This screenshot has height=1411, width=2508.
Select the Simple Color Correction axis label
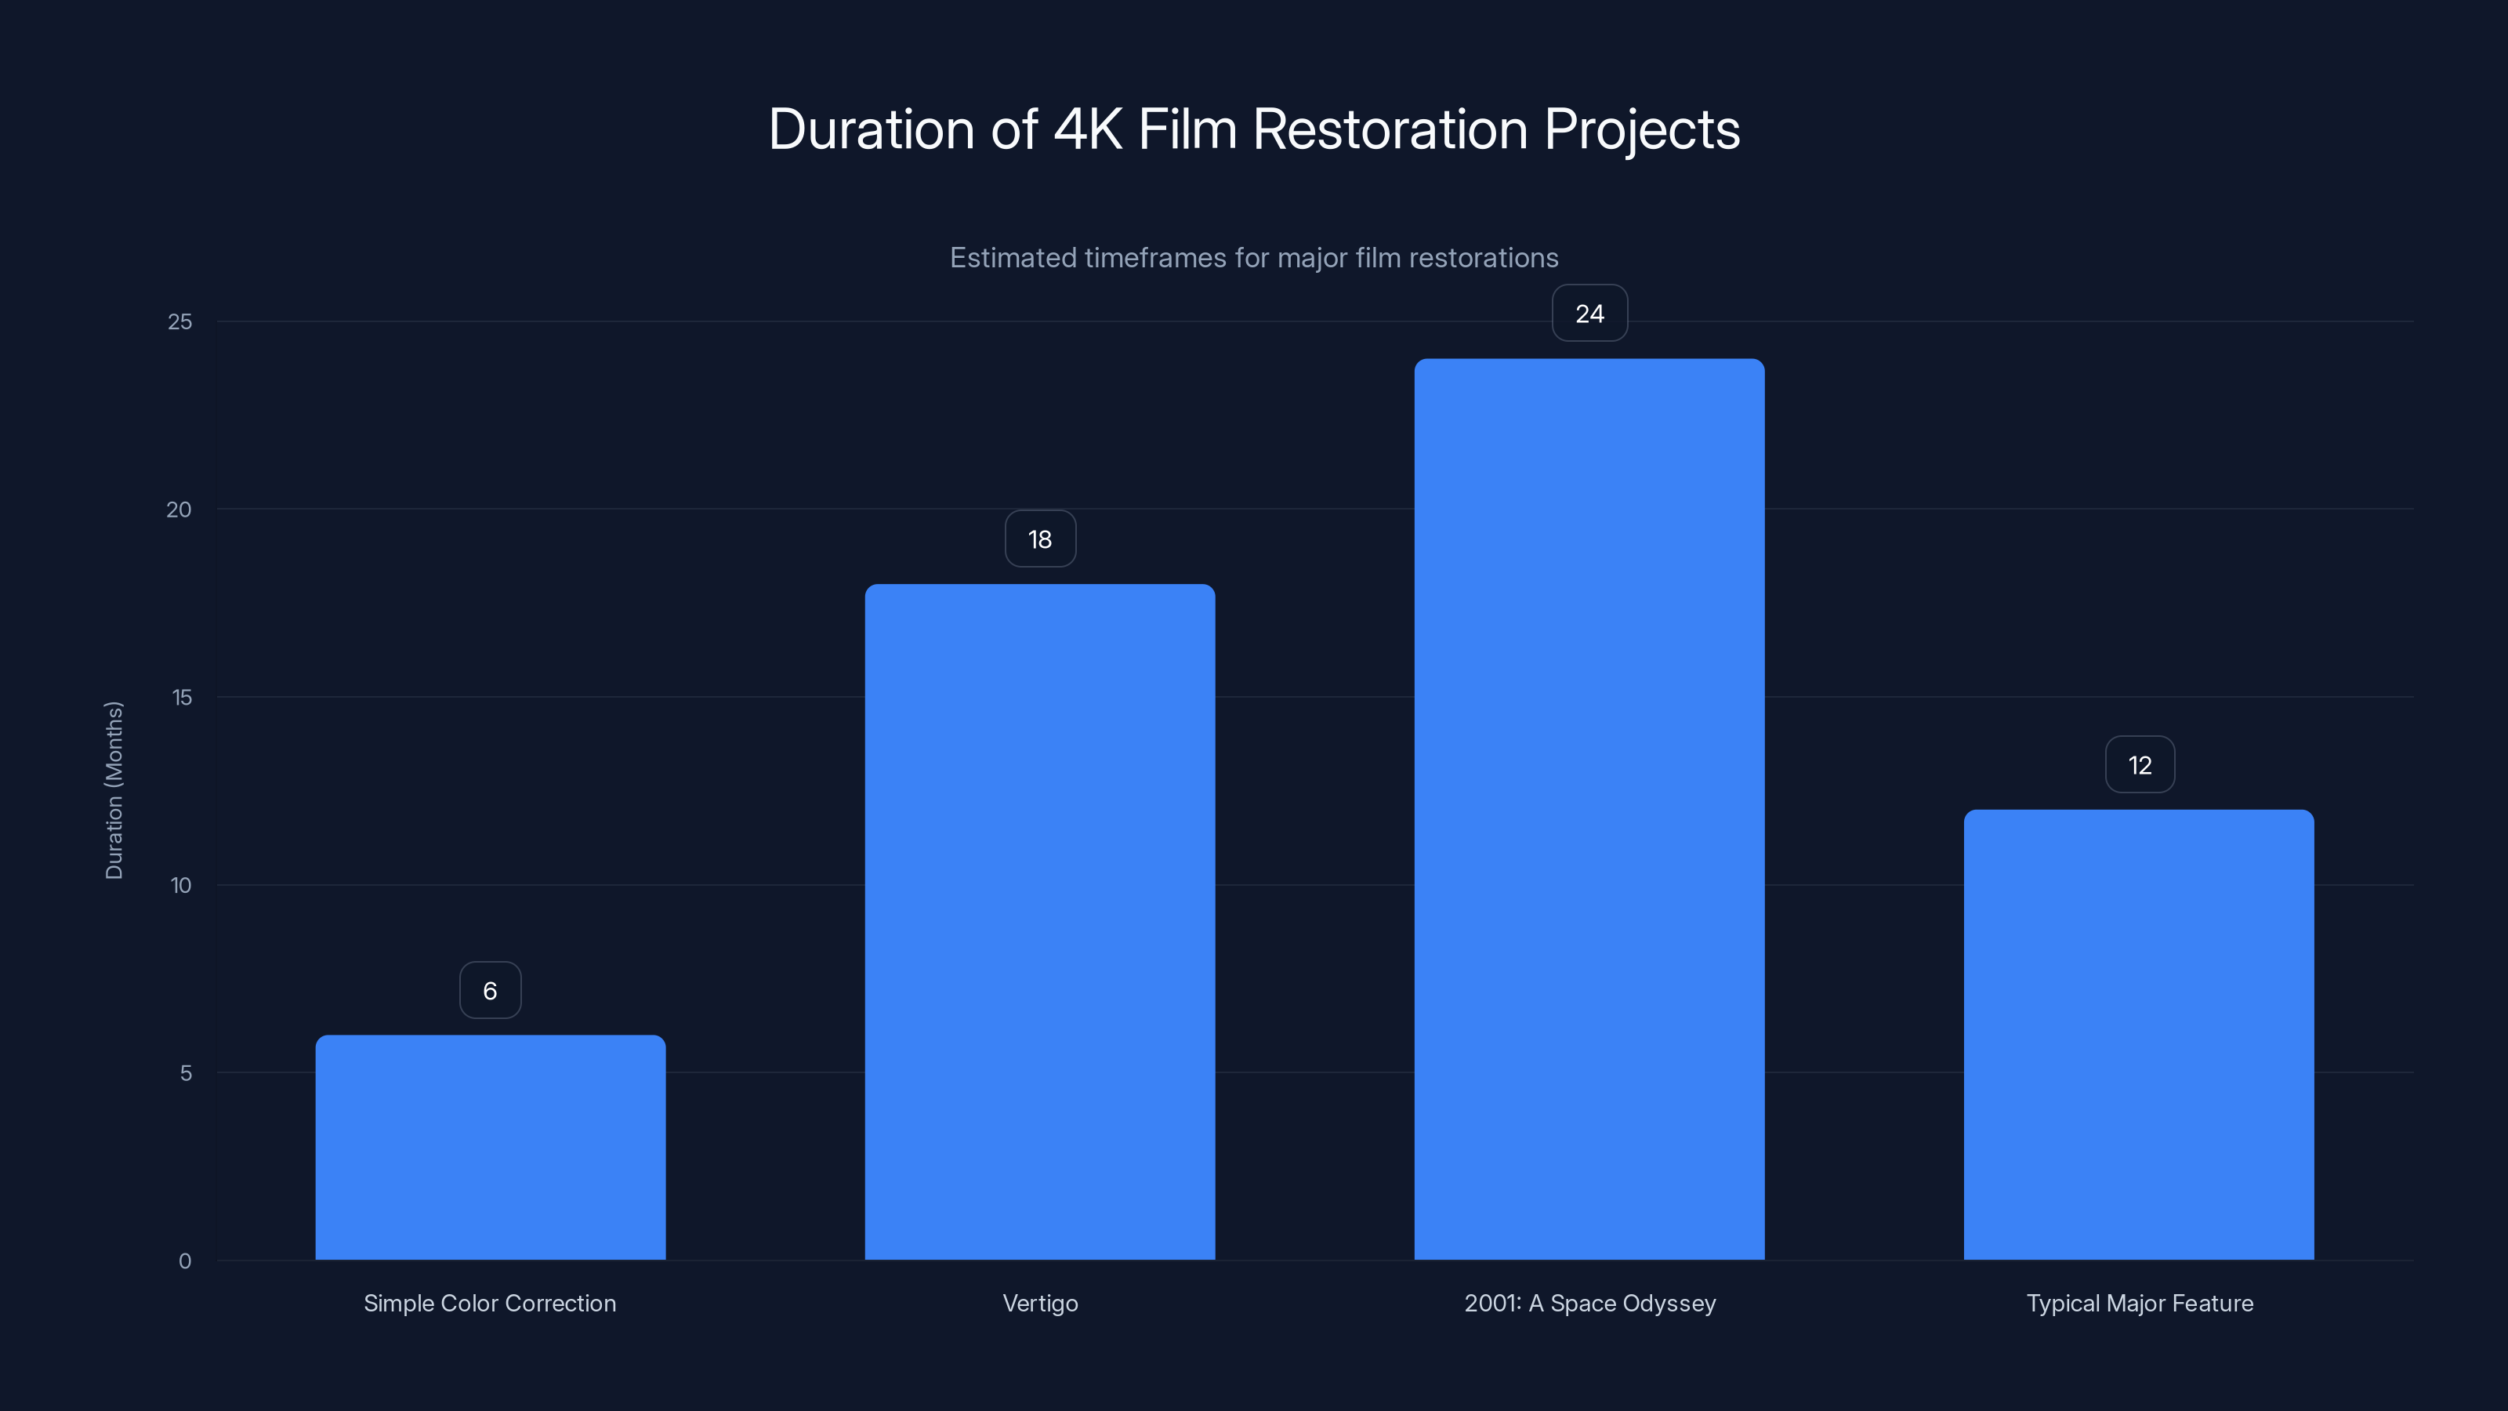(490, 1303)
